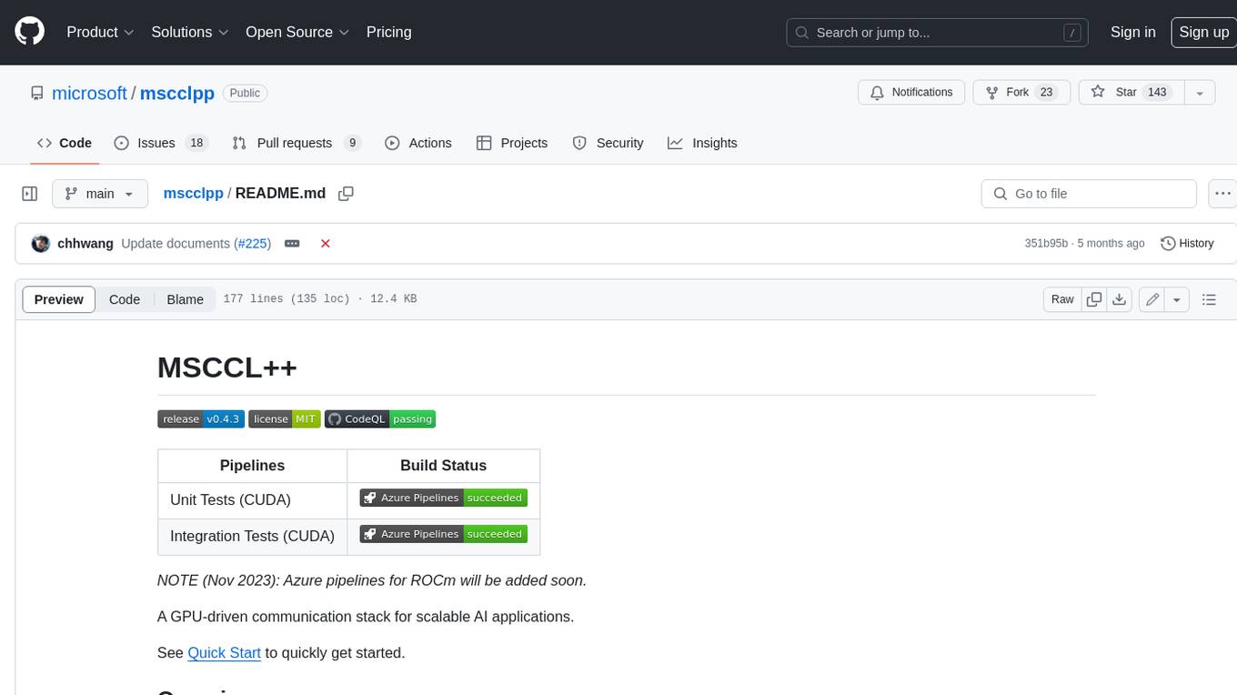Open the Pricing page
This screenshot has width=1237, height=695.
point(388,32)
